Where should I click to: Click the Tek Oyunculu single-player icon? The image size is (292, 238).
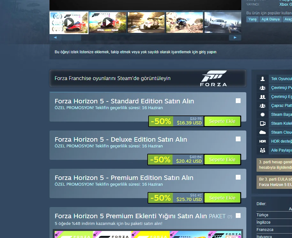[263, 79]
